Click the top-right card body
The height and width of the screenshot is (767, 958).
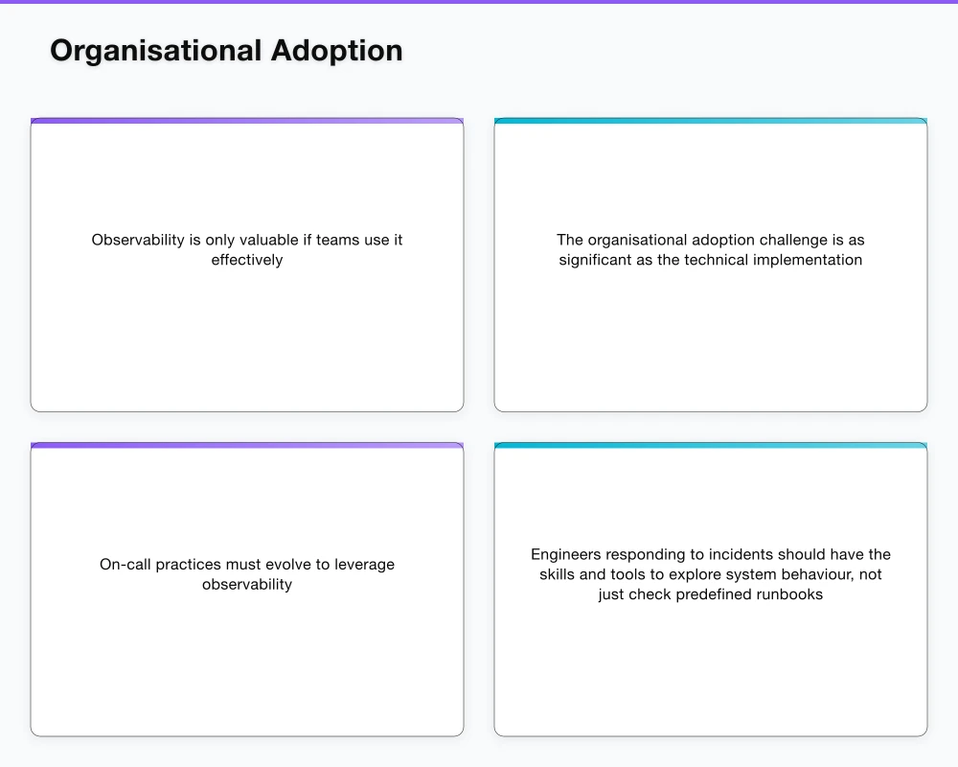pos(710,336)
